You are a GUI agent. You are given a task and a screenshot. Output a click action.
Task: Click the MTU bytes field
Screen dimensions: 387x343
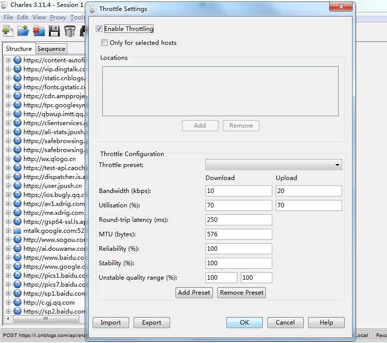[x=239, y=234]
